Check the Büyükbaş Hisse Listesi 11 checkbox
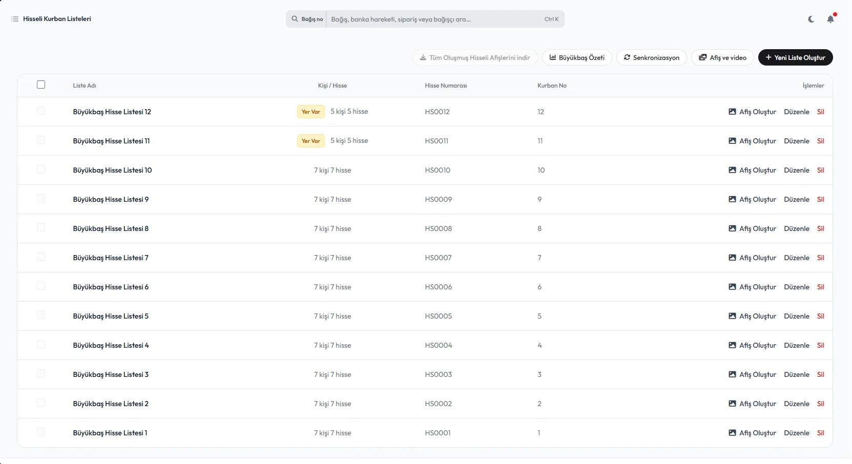The width and height of the screenshot is (852, 464). pos(41,140)
